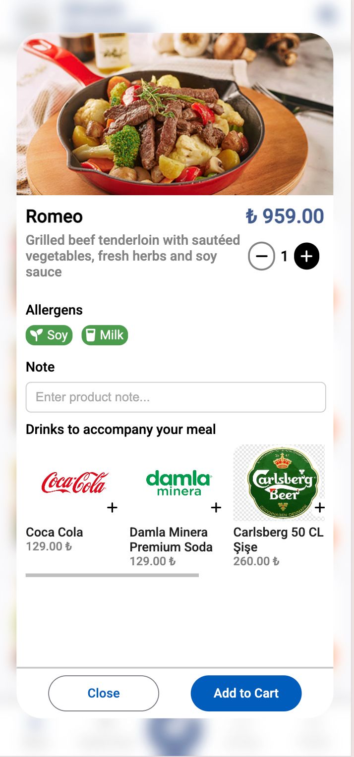
Task: Add Coca Cola with its plus icon
Action: pyautogui.click(x=112, y=508)
